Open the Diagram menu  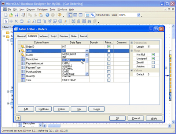31,10
